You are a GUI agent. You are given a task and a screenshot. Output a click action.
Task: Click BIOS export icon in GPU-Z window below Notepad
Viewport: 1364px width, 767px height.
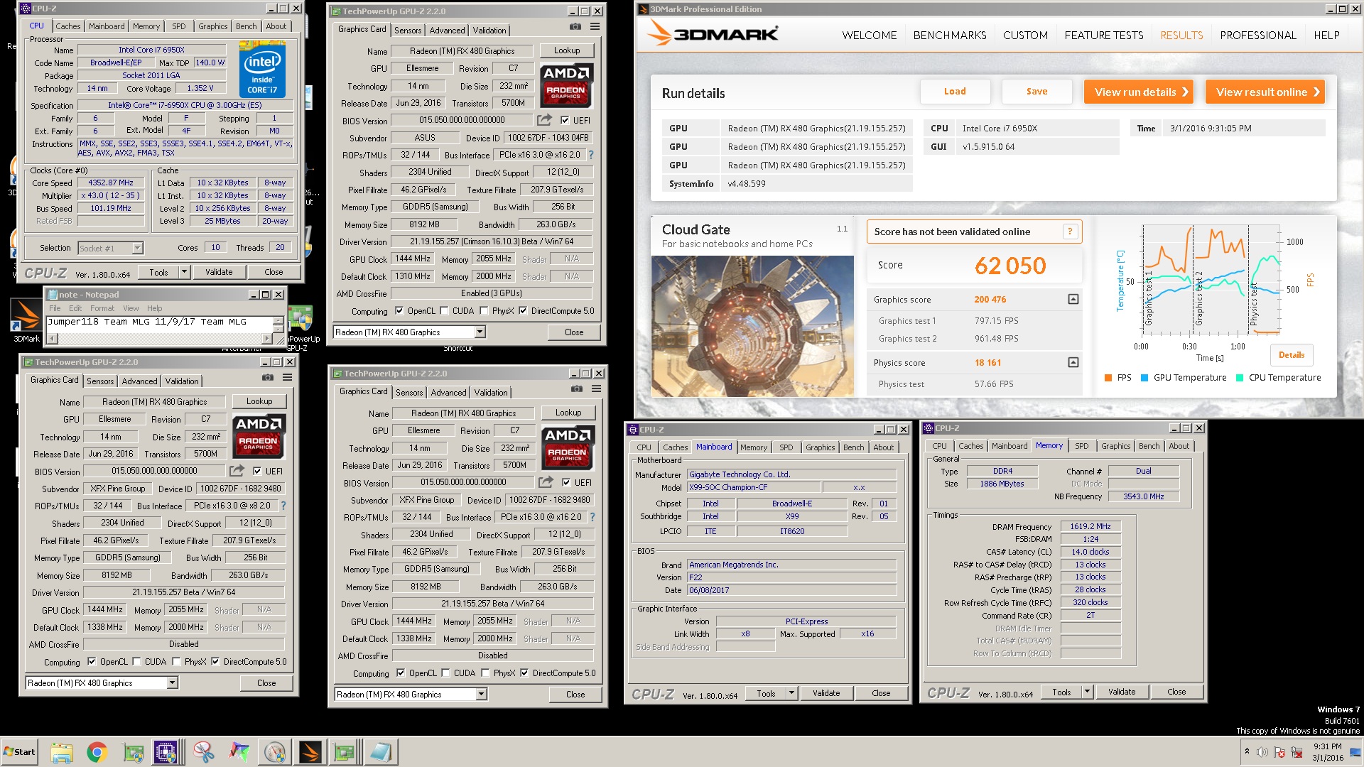(x=237, y=471)
